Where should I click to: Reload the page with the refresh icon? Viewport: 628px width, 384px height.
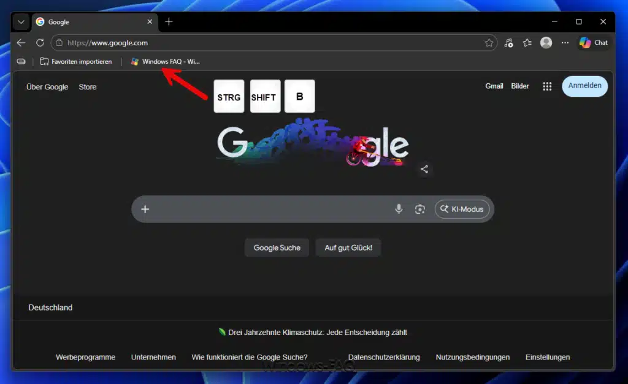point(40,43)
